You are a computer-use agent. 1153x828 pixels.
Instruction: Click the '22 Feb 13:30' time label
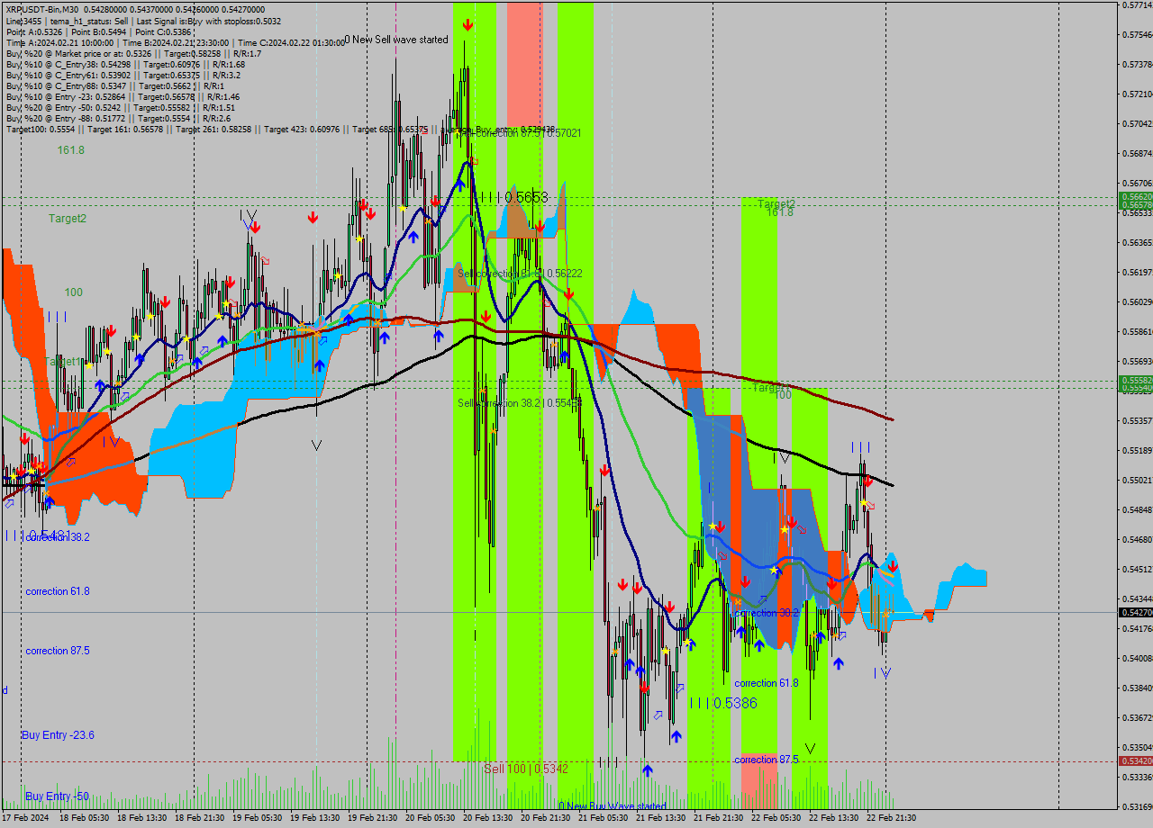pyautogui.click(x=832, y=818)
